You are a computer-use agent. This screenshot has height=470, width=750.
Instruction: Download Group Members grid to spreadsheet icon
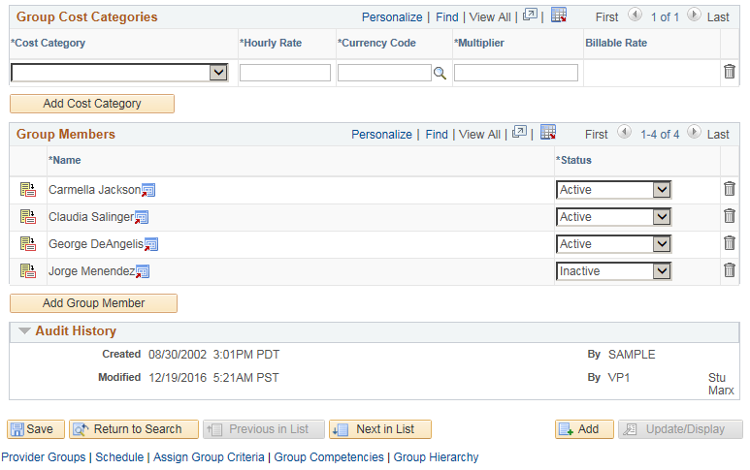548,133
